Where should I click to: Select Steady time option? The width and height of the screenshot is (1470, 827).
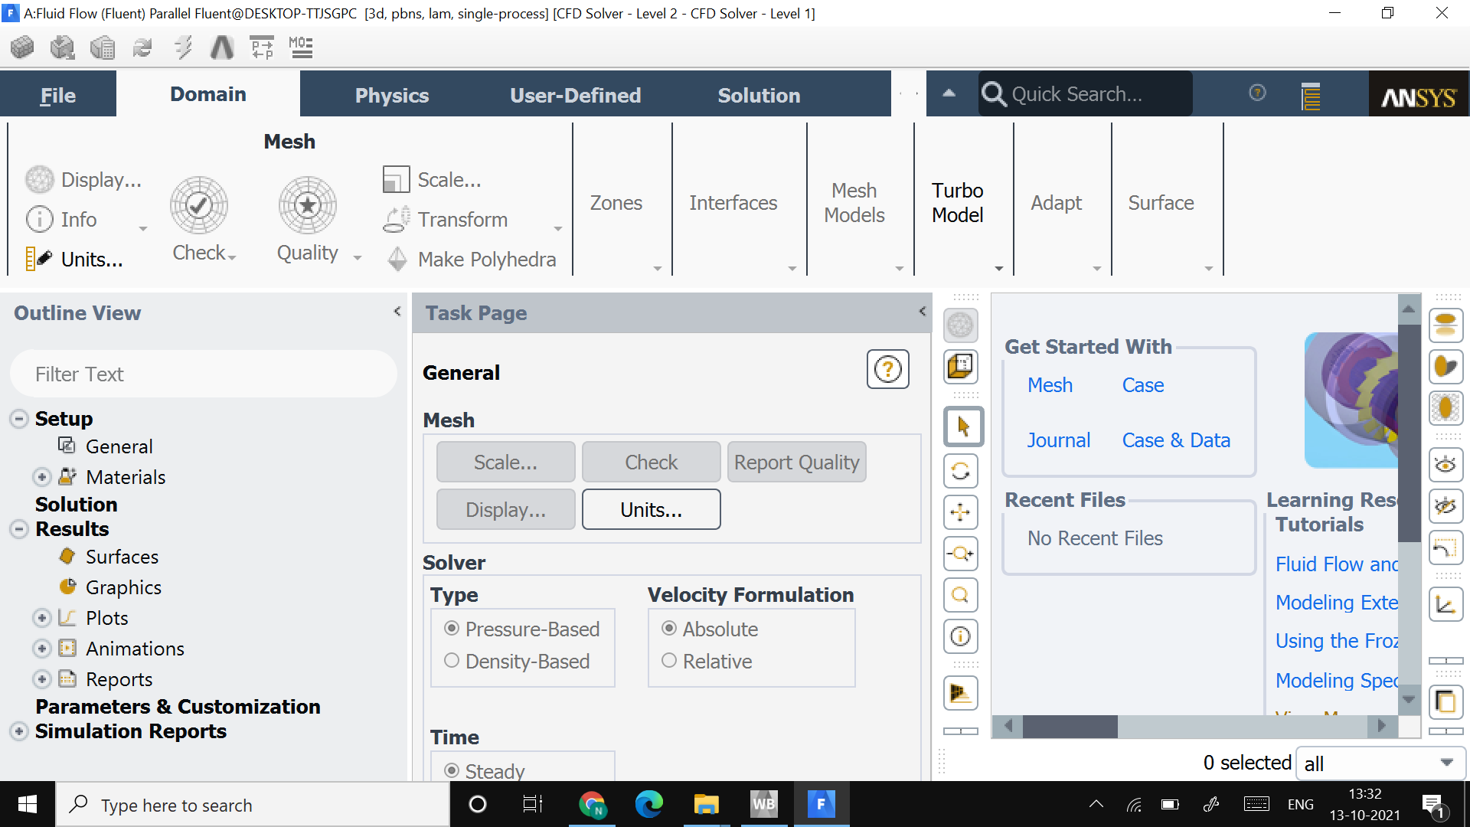(485, 770)
